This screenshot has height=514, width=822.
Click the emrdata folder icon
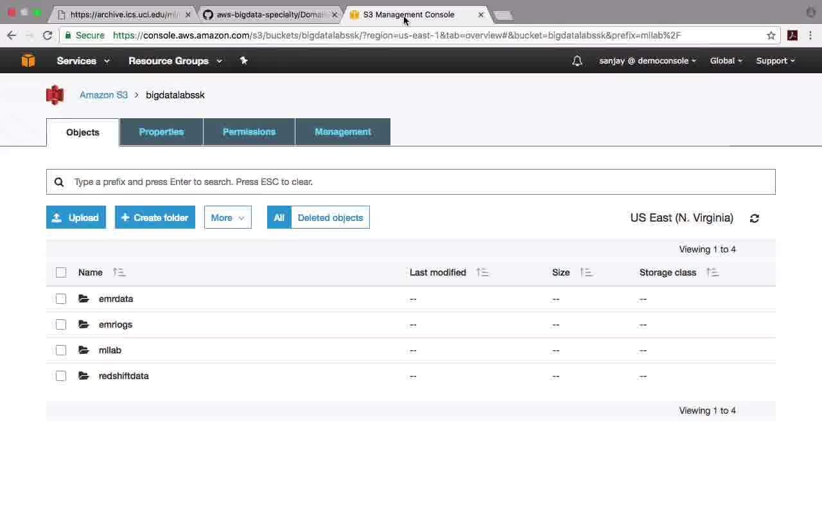(x=83, y=299)
